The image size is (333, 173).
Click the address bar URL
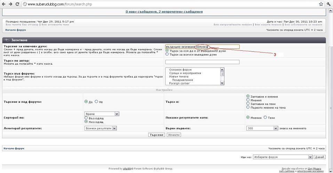[60, 4]
